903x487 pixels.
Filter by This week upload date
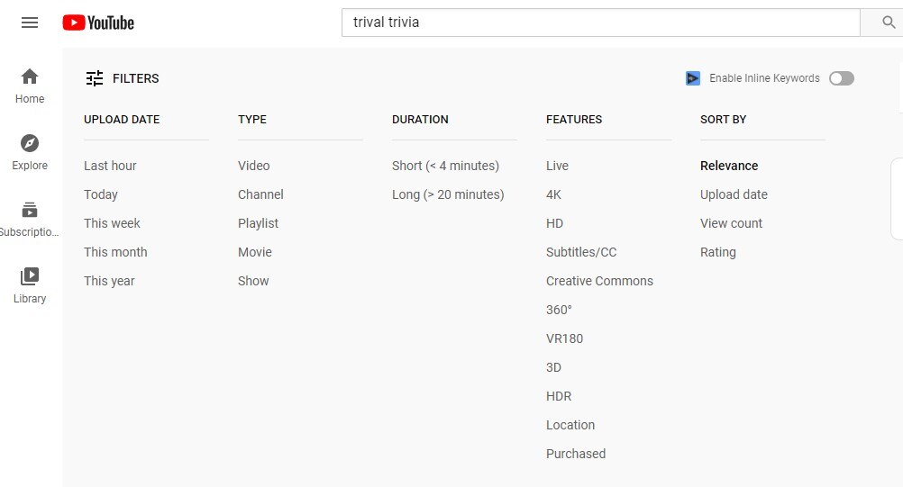pos(112,223)
